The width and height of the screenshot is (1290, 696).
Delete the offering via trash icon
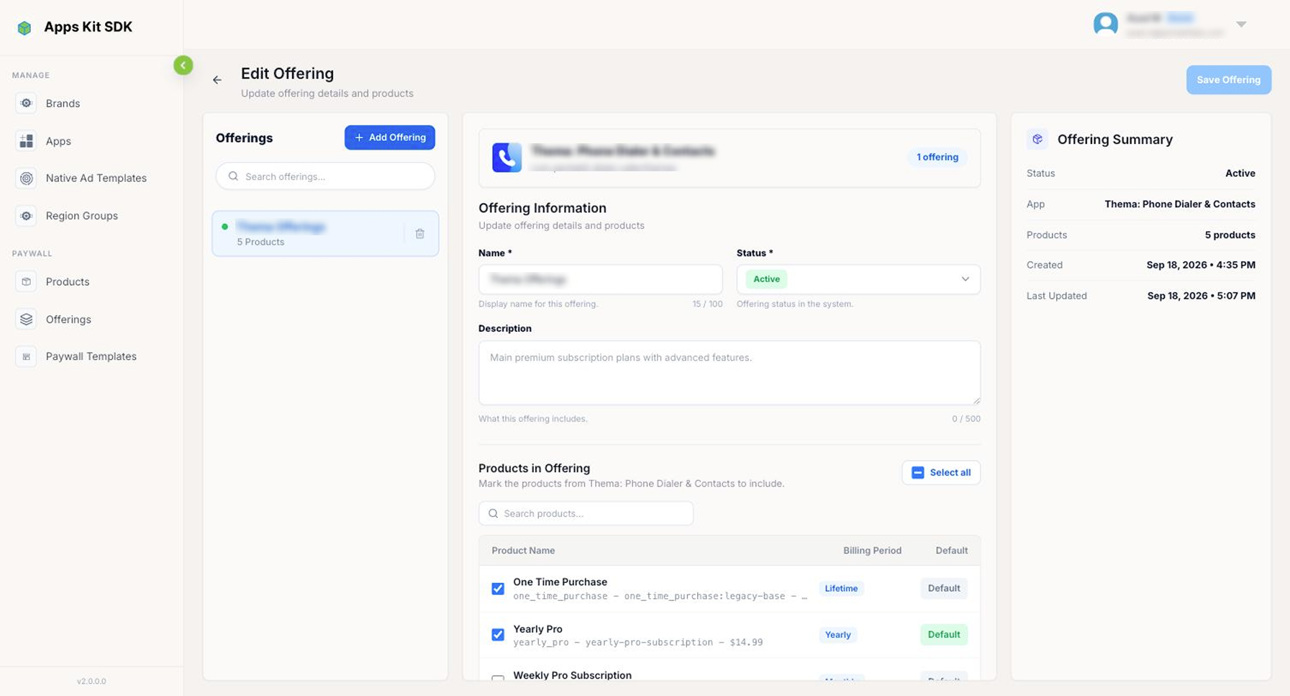(x=420, y=233)
